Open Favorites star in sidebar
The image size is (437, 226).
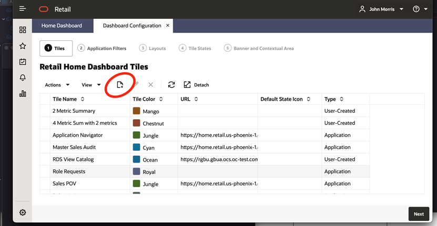coord(23,46)
